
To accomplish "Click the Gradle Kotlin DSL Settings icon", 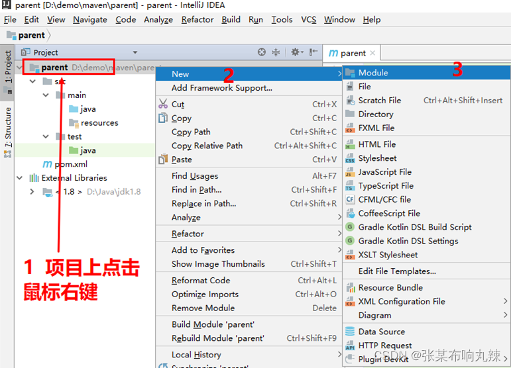I will (x=350, y=241).
